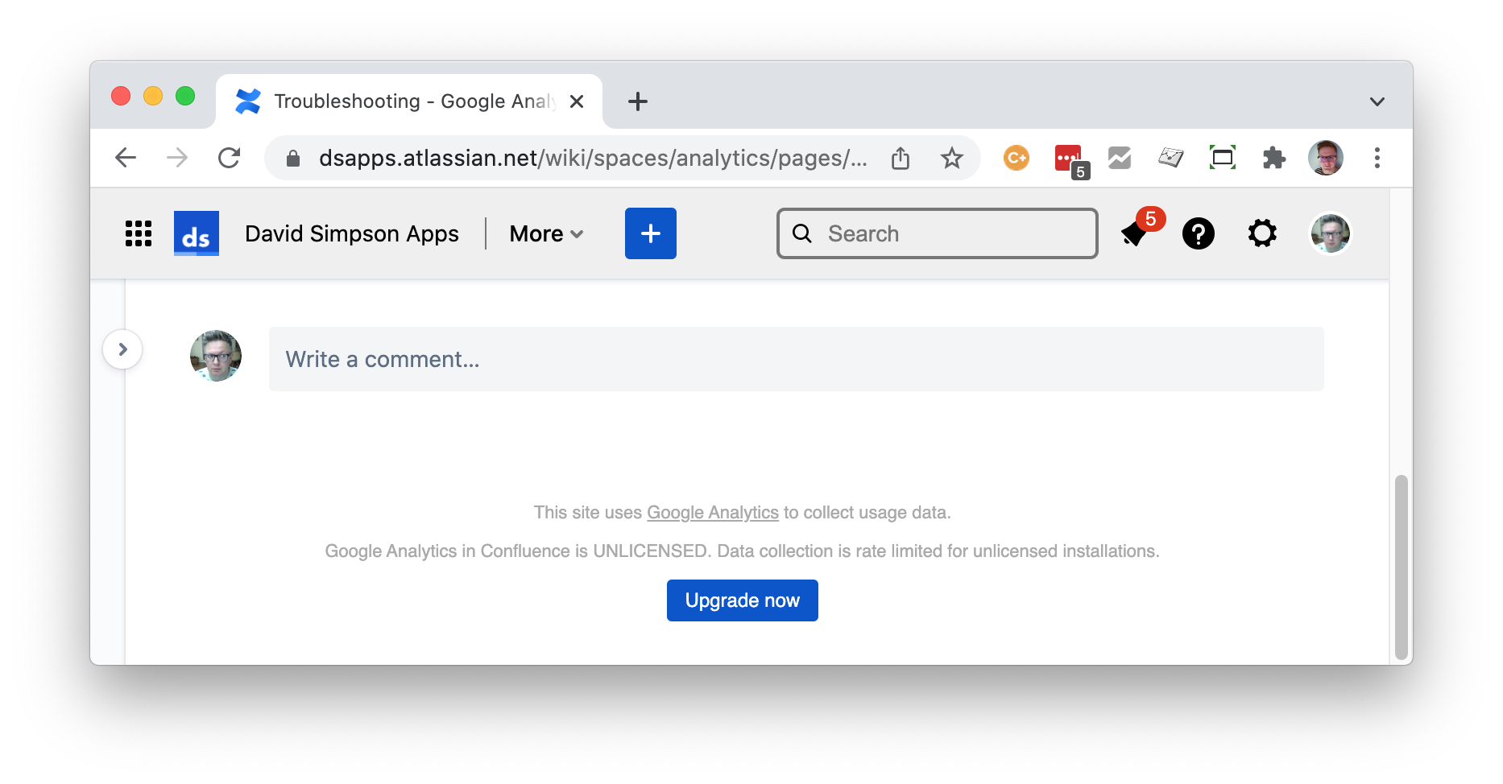Click the Confluence profile avatar in header

[x=1330, y=233]
